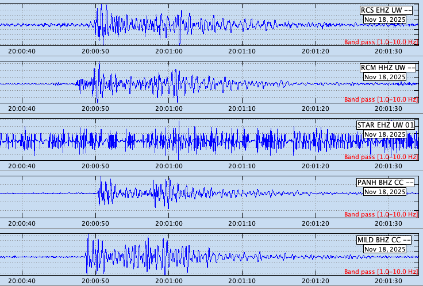423x286 pixels.
Task: Click 20:00:50 on the RCS time axis
Action: (x=95, y=51)
